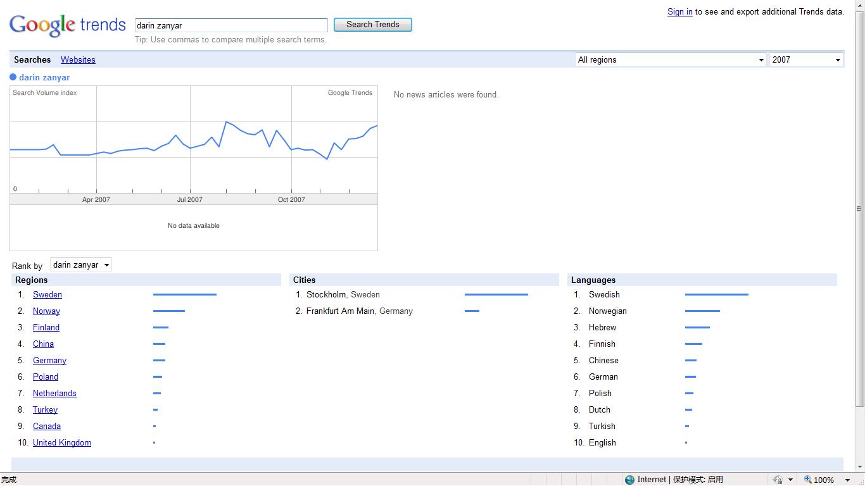The image size is (865, 486).
Task: Focus the search terms input field
Action: [231, 25]
